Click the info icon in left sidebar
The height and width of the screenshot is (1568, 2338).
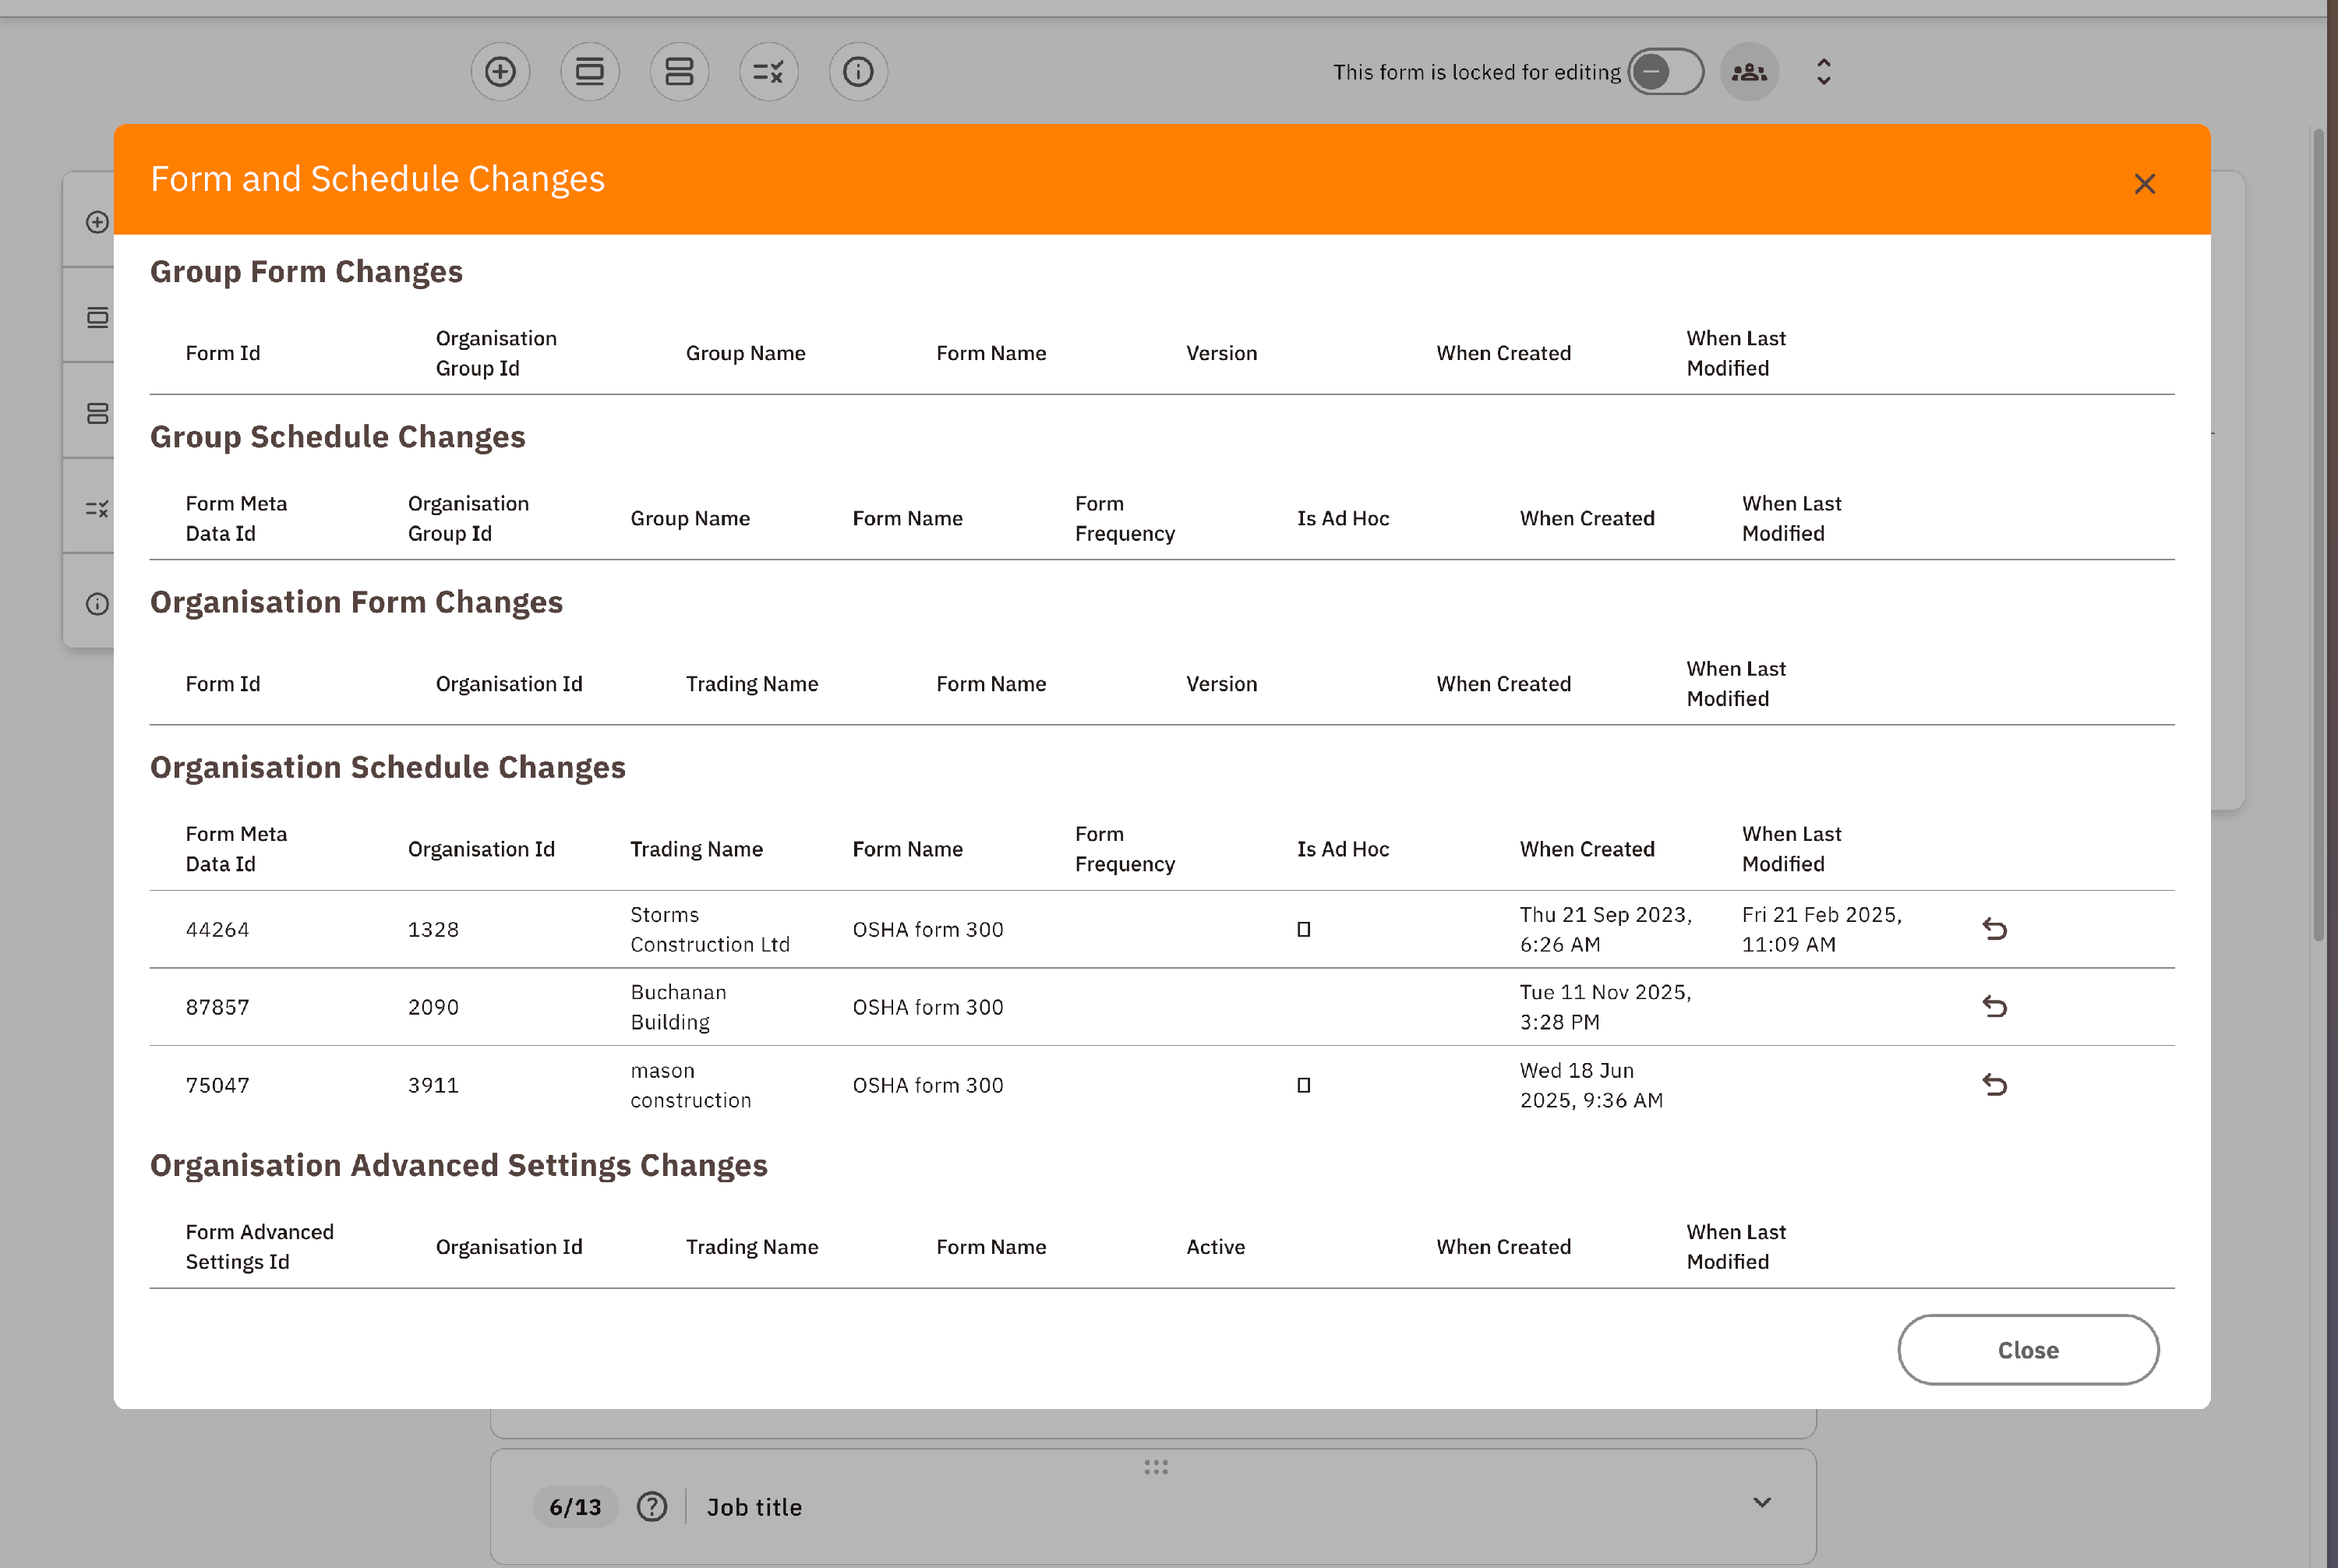(97, 604)
